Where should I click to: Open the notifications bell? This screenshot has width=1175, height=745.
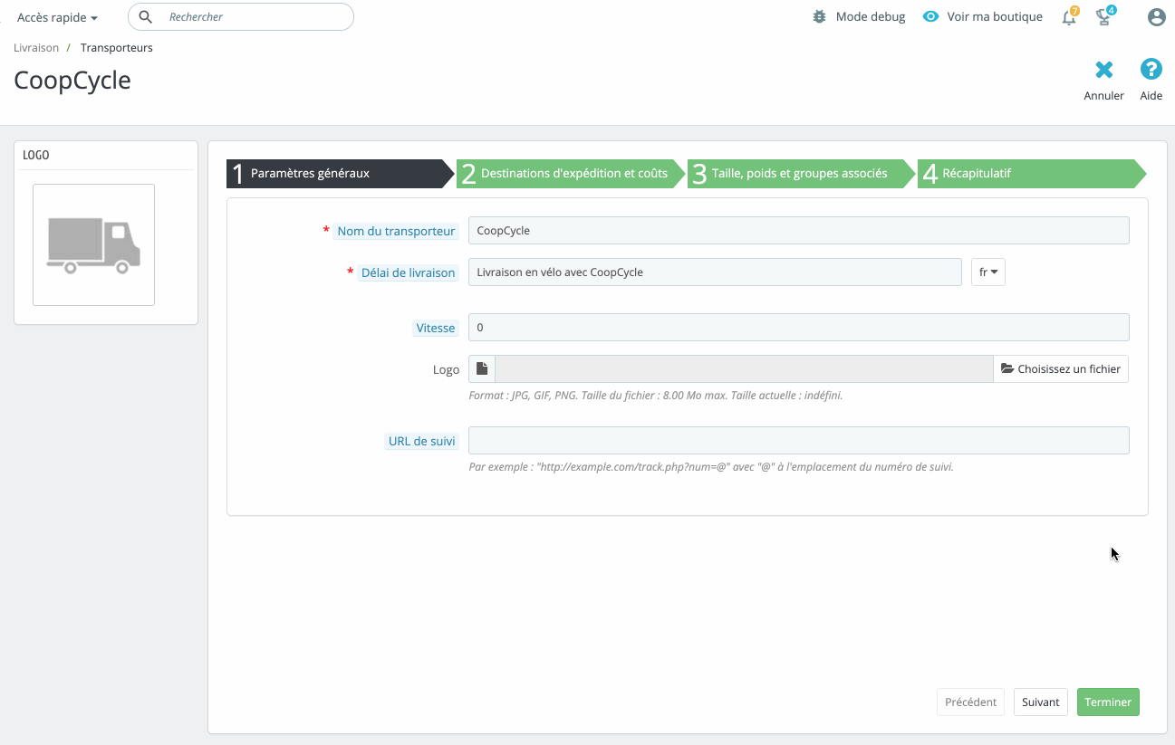click(1069, 16)
